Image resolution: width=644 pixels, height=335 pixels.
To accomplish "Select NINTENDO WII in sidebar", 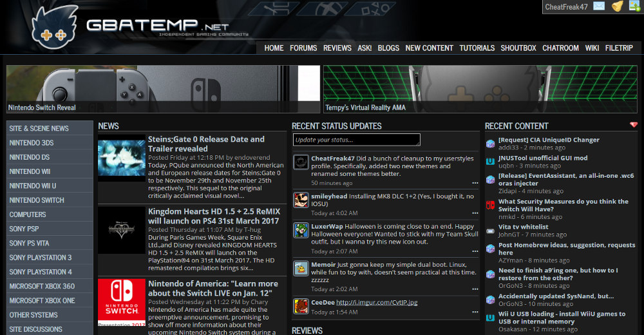I will pos(50,171).
